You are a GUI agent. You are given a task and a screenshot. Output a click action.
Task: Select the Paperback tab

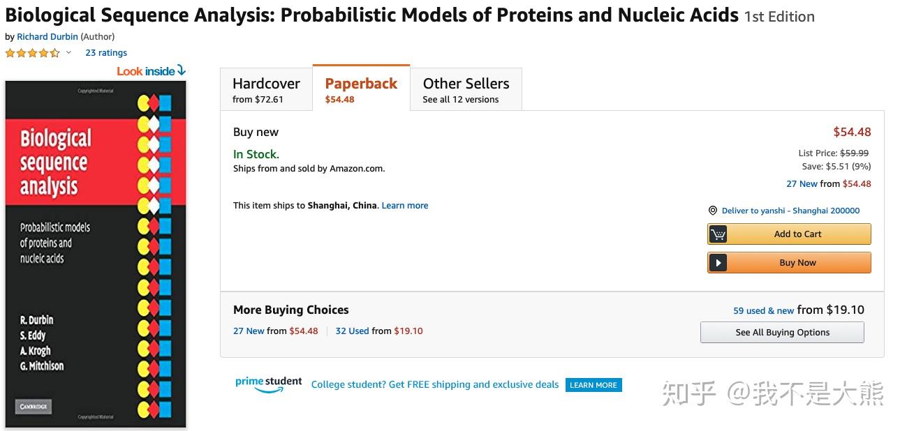[x=361, y=90]
